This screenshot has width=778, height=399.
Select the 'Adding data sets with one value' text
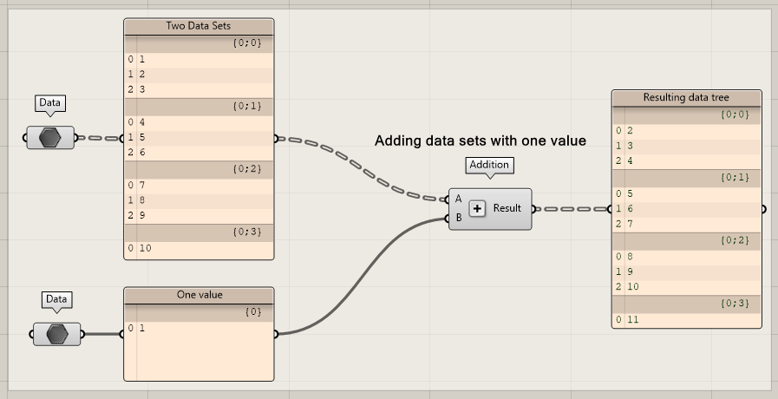click(x=480, y=141)
